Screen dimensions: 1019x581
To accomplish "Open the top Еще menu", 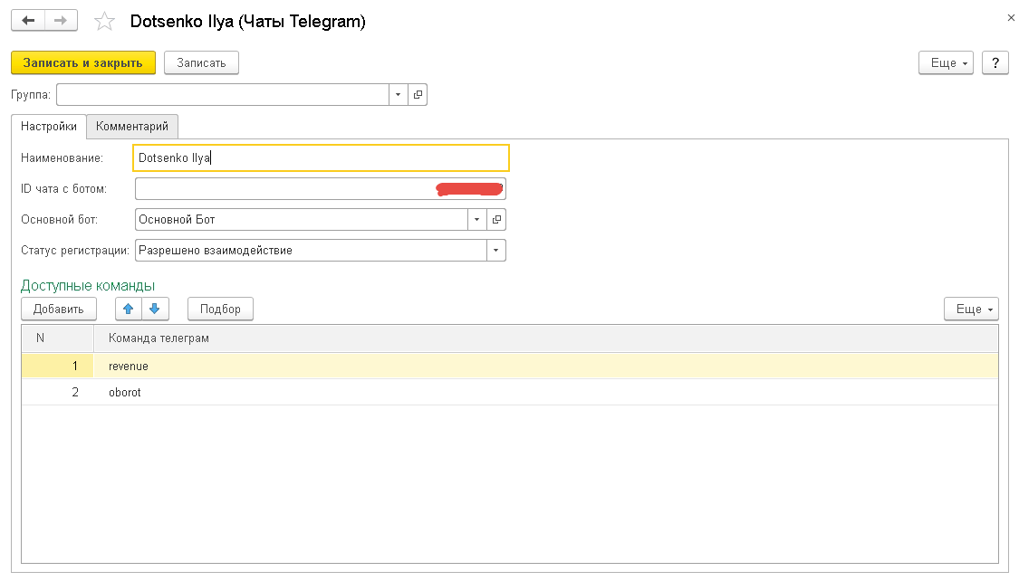I will click(946, 63).
